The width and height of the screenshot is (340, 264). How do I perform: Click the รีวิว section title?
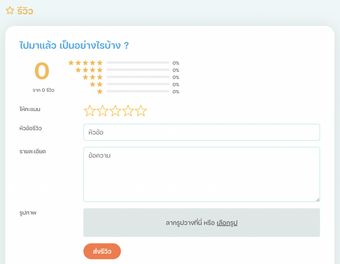coord(25,11)
